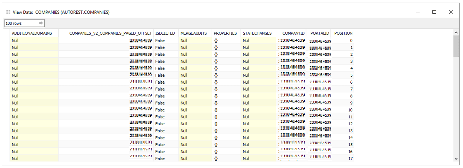Sort by the ADDITIONALDOMAINS column header
463x168 pixels.
coord(32,33)
